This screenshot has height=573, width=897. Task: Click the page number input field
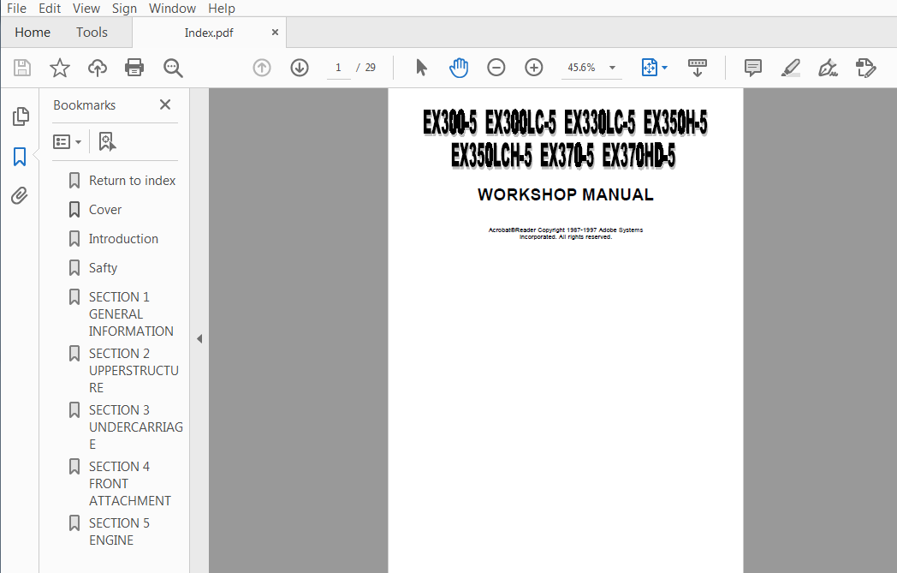(x=338, y=68)
